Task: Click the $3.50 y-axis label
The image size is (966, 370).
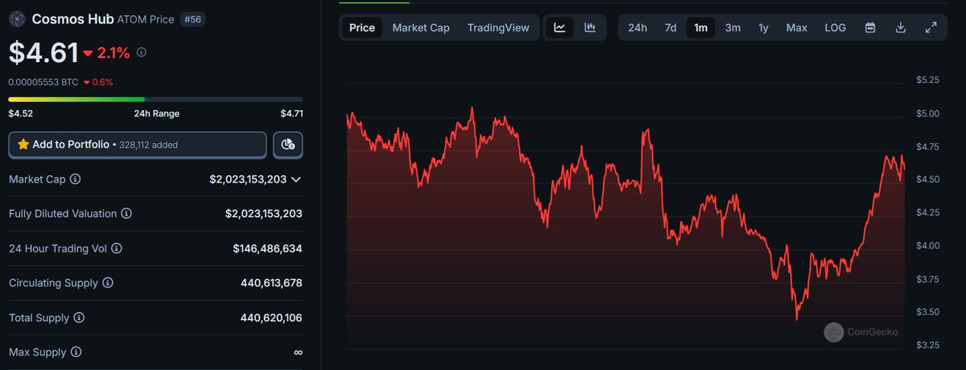Action: [x=928, y=311]
